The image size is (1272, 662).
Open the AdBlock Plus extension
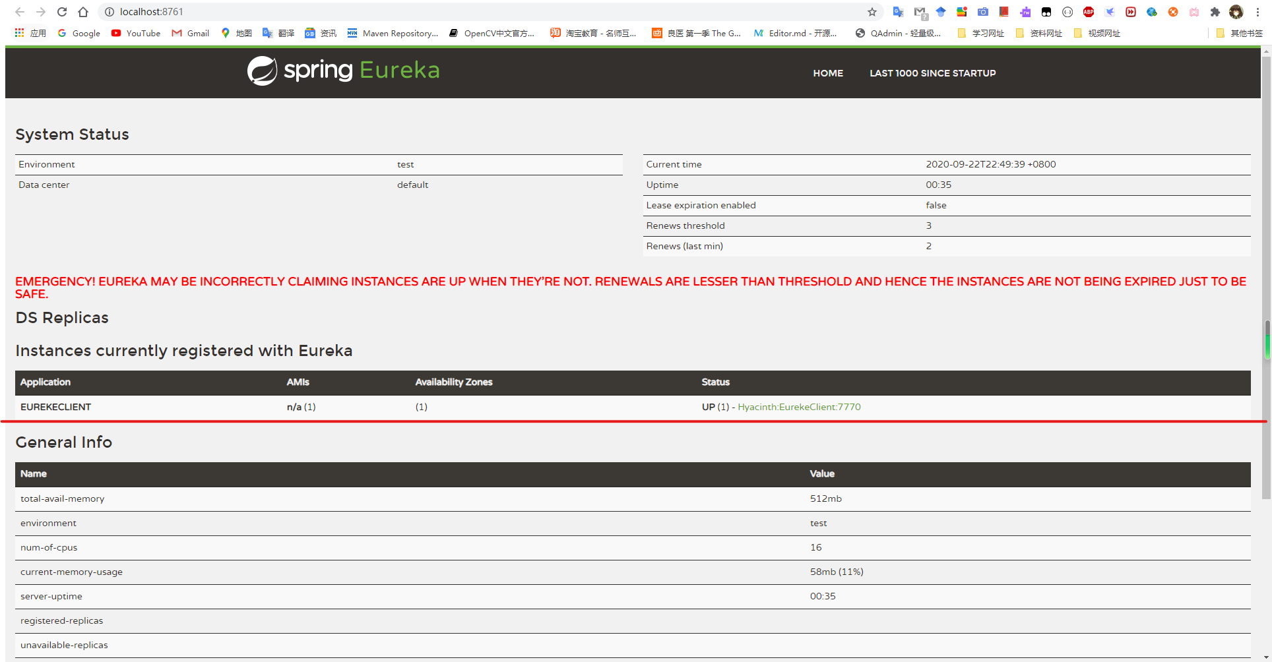coord(1089,12)
